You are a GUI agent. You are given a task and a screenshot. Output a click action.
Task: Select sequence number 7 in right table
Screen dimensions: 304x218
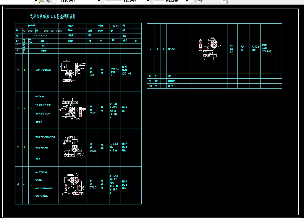point(151,49)
